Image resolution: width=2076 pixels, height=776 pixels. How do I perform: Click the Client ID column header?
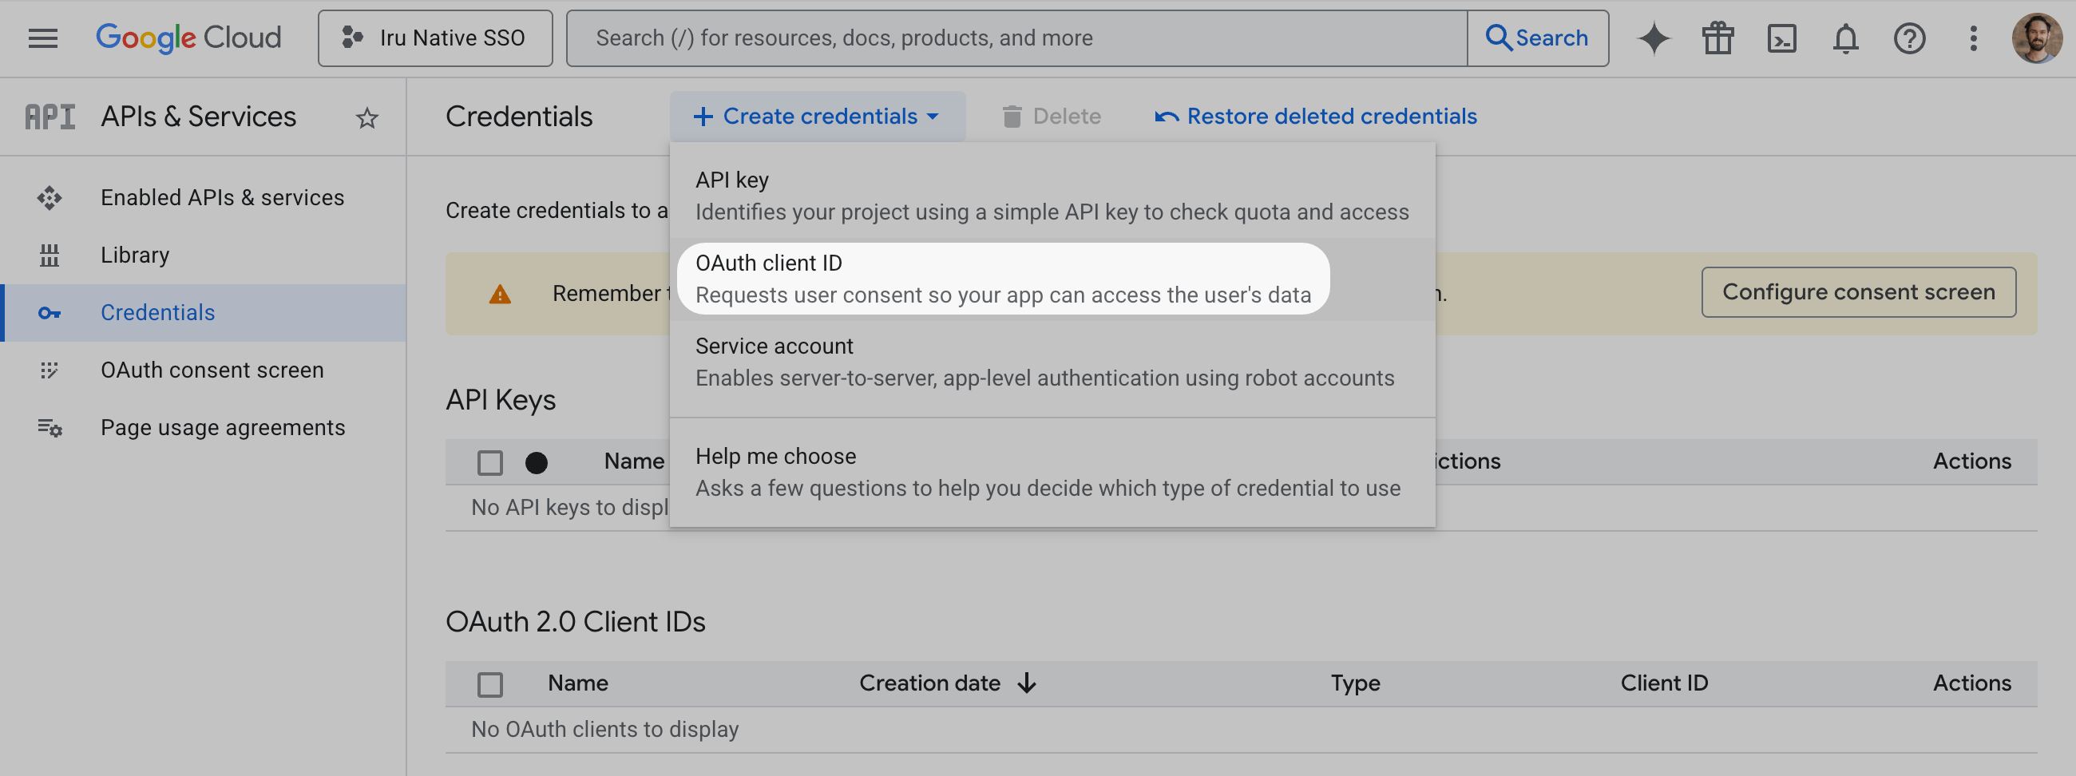(x=1663, y=683)
